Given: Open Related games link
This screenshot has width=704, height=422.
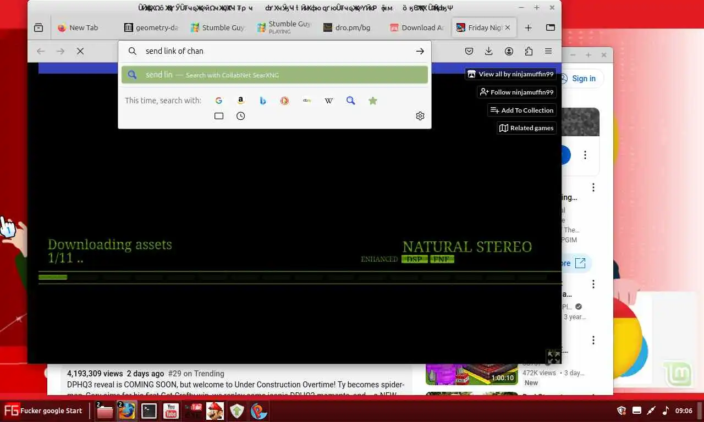Looking at the screenshot, I should point(526,128).
